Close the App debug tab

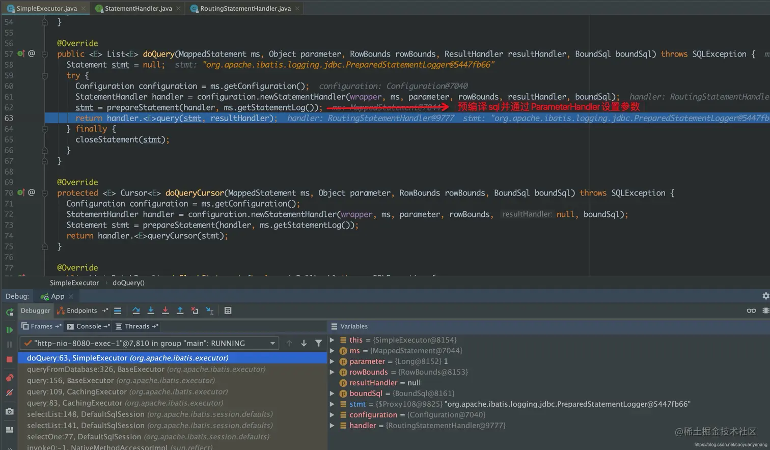pyautogui.click(x=71, y=296)
